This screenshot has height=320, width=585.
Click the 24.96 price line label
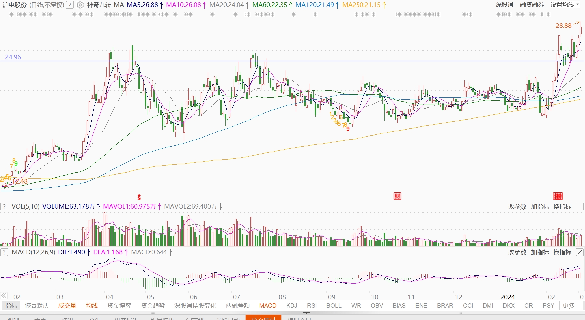pyautogui.click(x=13, y=57)
